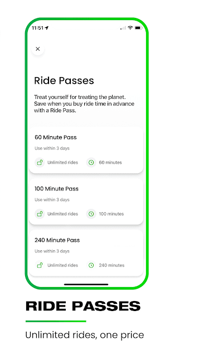Tap the clock icon beside 60 minutes
204x363 pixels.
(x=91, y=163)
